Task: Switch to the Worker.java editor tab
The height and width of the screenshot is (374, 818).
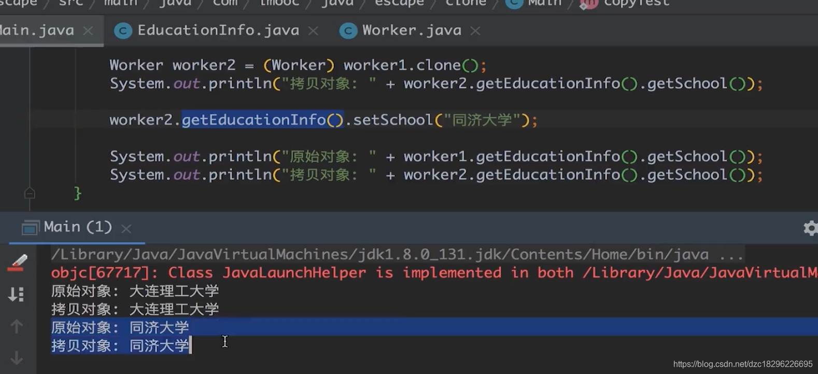Action: pos(412,31)
